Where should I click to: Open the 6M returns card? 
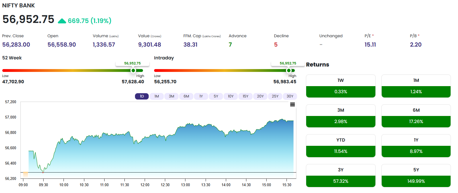coord(416,116)
